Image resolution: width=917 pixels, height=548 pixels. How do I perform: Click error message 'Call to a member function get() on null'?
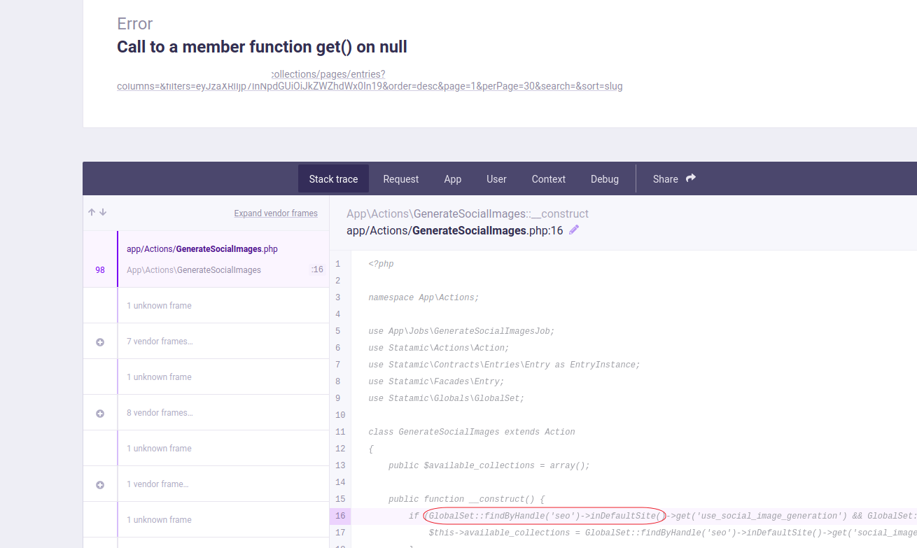[x=262, y=47]
